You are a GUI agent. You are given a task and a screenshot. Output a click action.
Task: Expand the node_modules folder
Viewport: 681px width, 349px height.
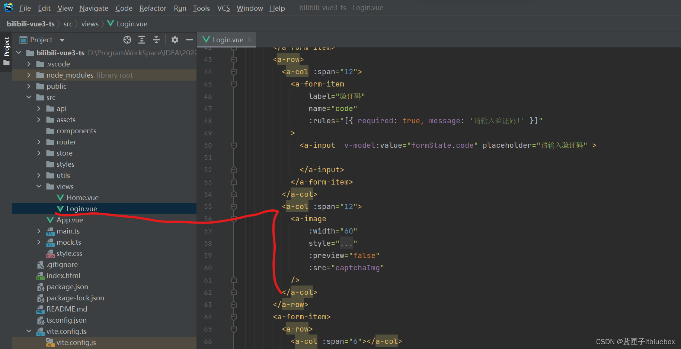[29, 75]
